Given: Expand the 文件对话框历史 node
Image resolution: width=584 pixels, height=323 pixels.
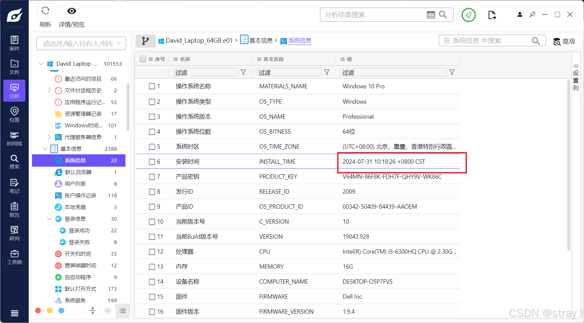Looking at the screenshot, I should (49, 90).
